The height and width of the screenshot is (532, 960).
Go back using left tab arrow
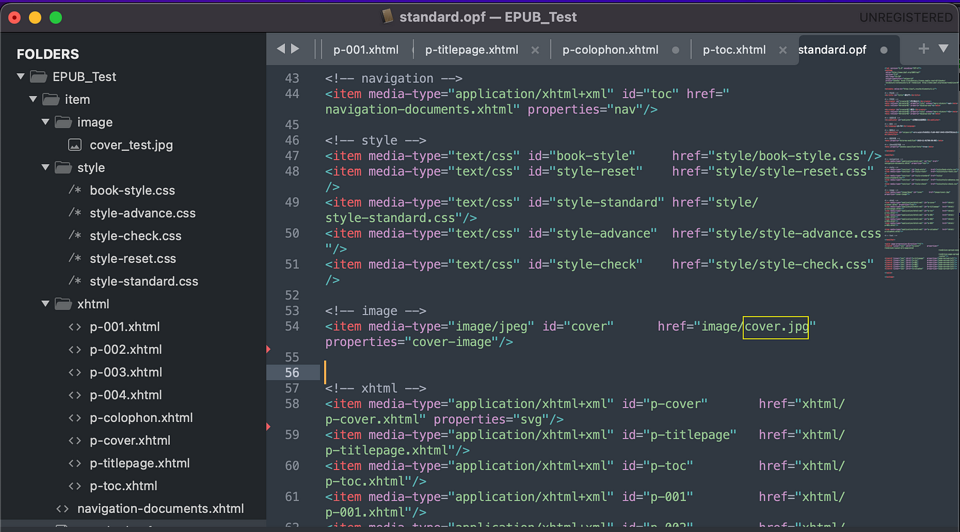click(x=281, y=49)
